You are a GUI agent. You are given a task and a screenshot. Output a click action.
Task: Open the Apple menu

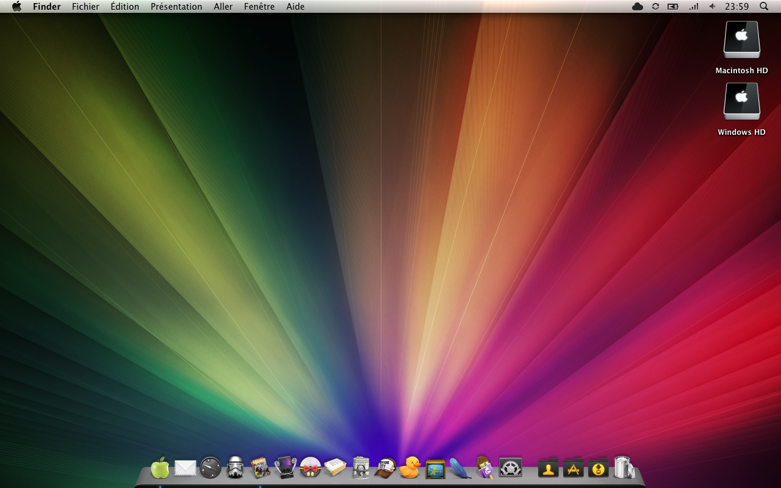pyautogui.click(x=16, y=7)
